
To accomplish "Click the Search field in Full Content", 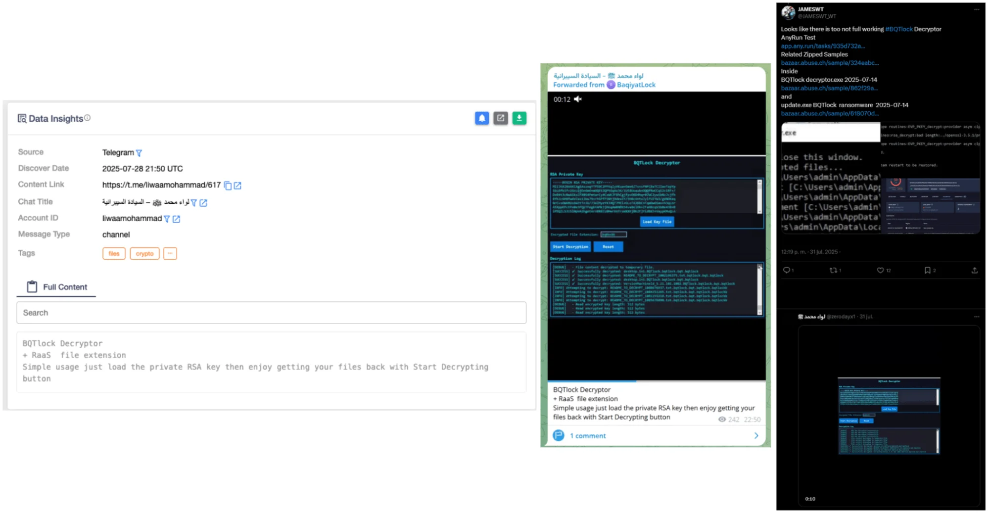I will pyautogui.click(x=271, y=313).
